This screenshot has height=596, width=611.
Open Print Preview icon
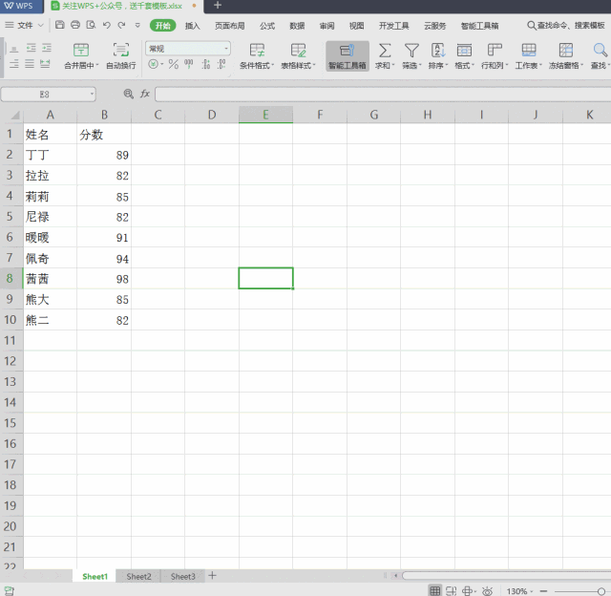click(x=91, y=26)
